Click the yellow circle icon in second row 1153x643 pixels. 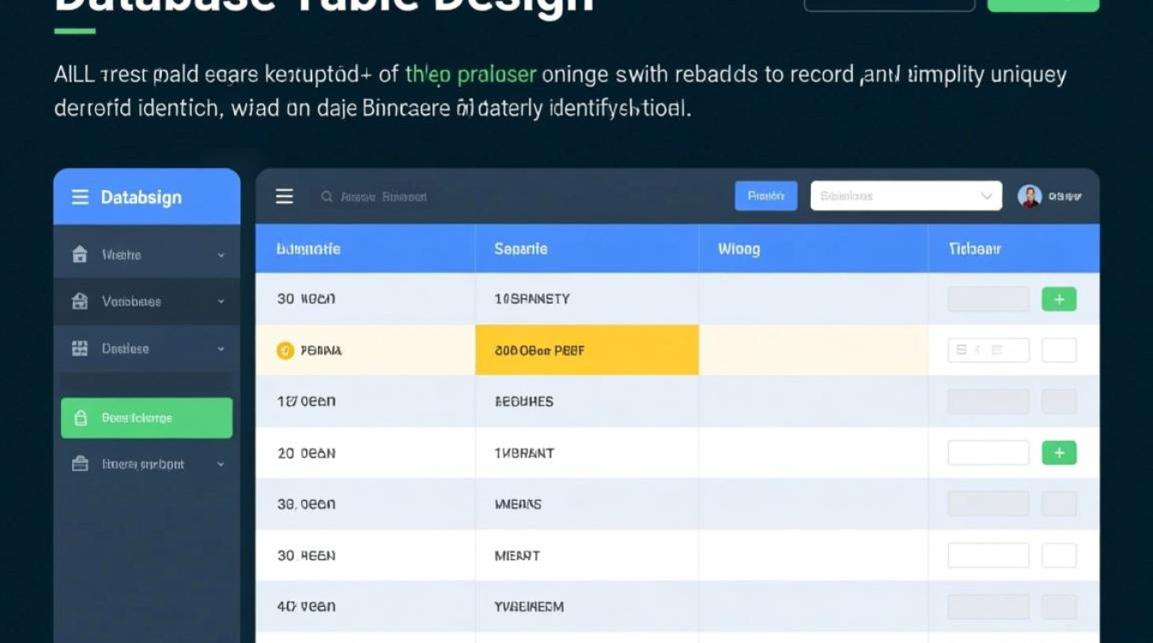[x=285, y=350]
